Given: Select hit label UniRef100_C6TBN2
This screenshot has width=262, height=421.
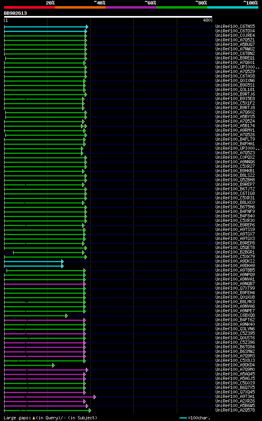Looking at the screenshot, I should (x=235, y=53).
